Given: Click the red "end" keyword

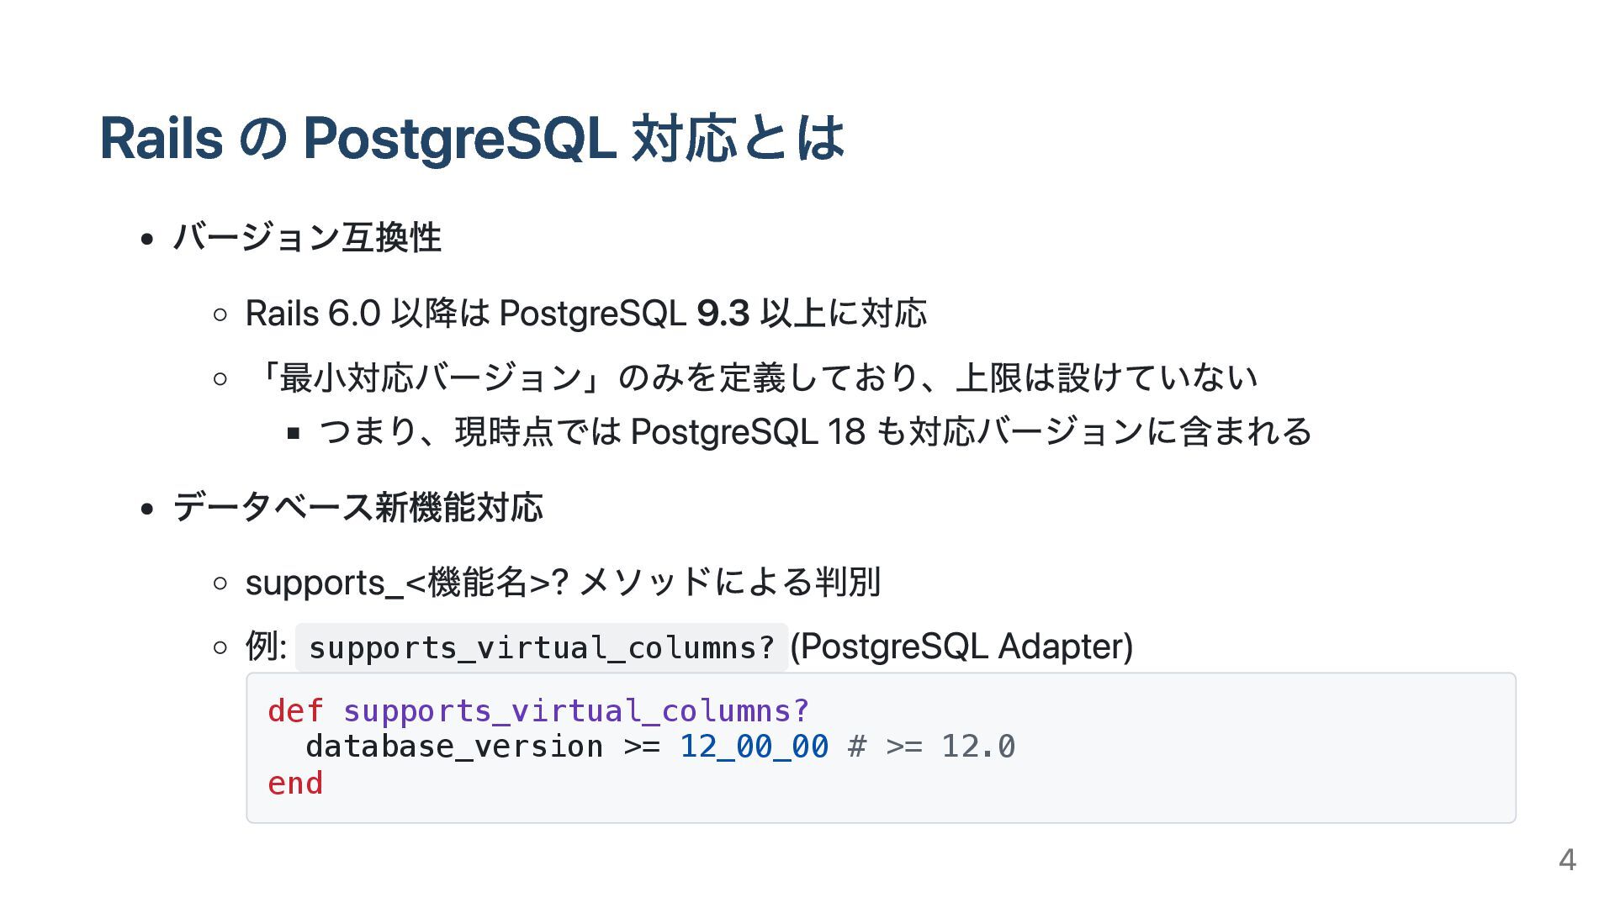Looking at the screenshot, I should point(295,784).
